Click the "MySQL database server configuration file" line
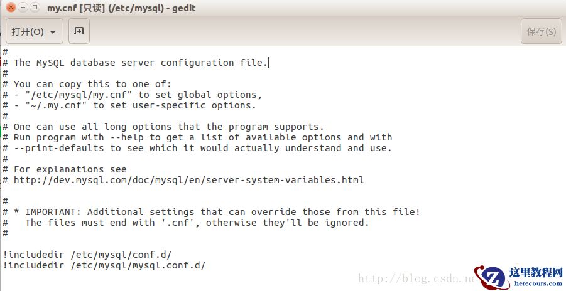Screen dimensions: 566x291 click(x=141, y=63)
